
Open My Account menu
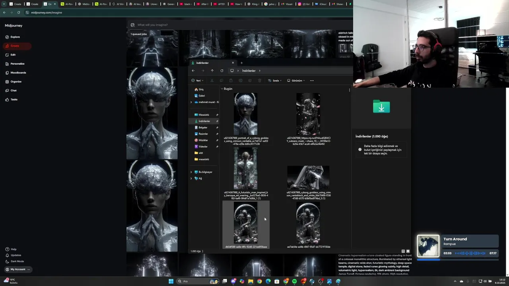point(17,269)
